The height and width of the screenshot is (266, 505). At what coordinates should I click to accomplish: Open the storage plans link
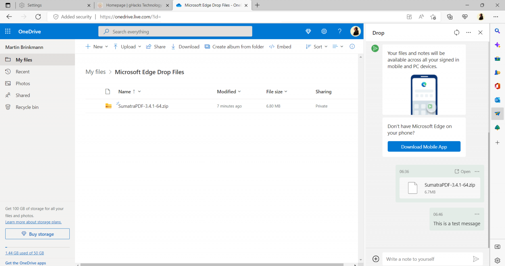[x=33, y=222]
